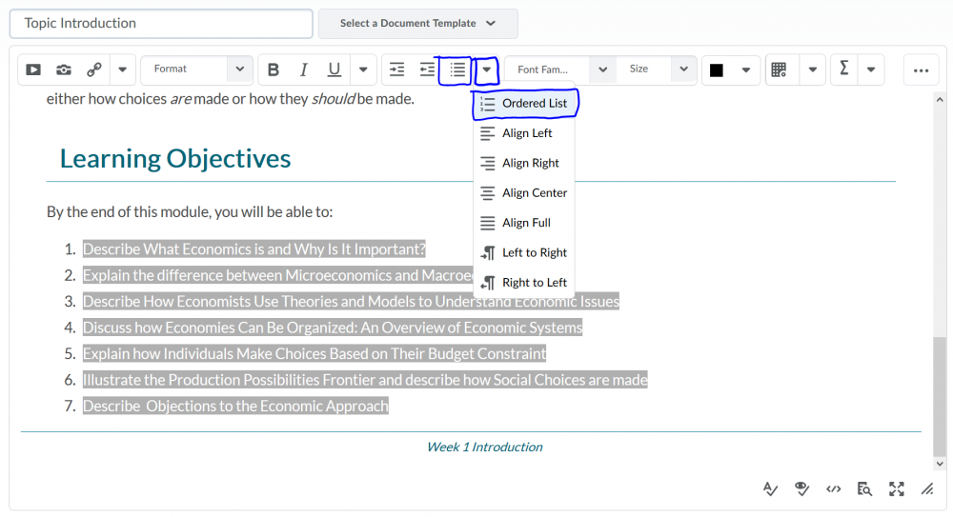Open the Size dropdown
Screen dimensions: 953x517
click(x=656, y=70)
